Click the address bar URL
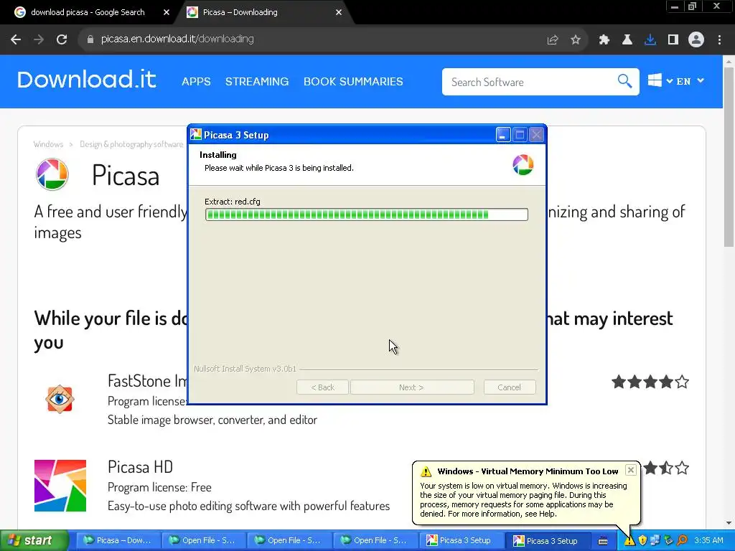Image resolution: width=735 pixels, height=551 pixels. click(x=177, y=39)
